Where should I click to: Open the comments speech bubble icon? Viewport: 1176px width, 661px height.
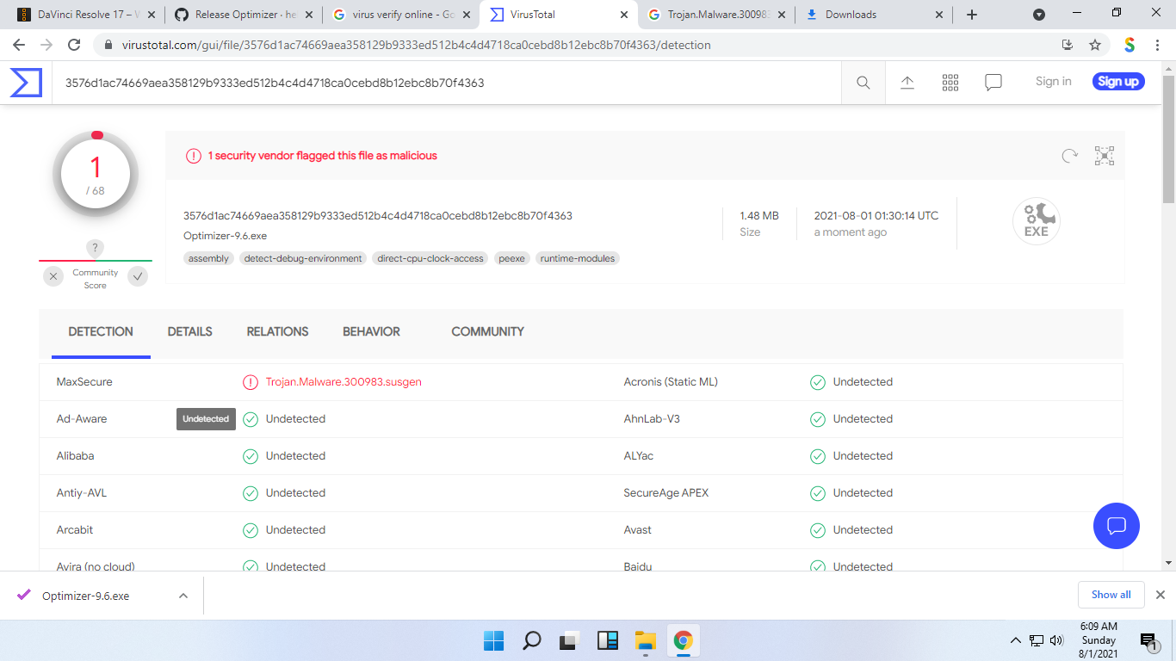993,82
